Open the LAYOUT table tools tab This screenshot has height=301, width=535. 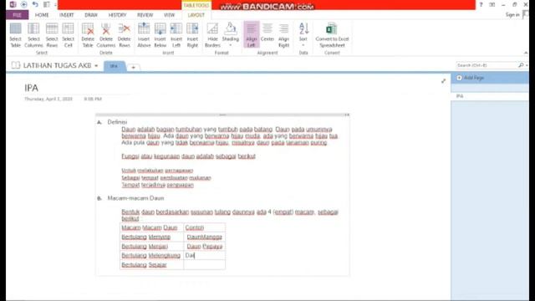click(196, 15)
